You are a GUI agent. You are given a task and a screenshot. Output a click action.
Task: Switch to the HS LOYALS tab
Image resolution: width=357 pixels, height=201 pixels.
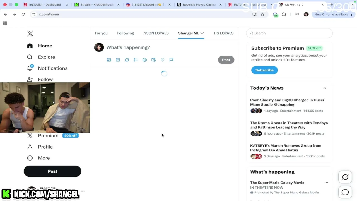click(x=224, y=33)
